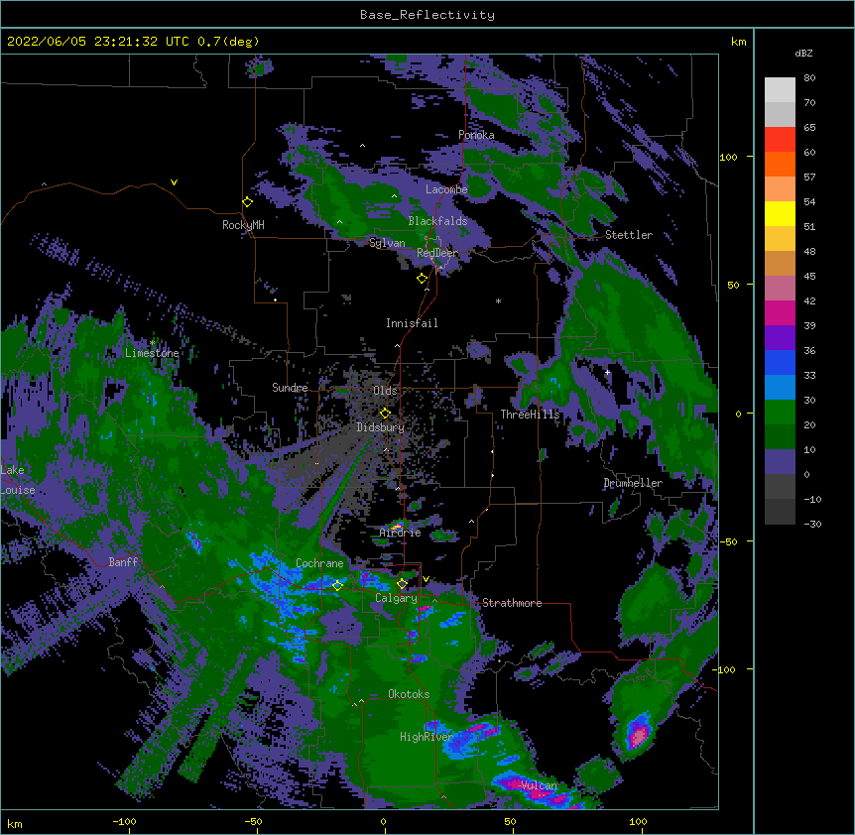This screenshot has width=855, height=835.
Task: Click the HighRiver town label
Action: click(427, 737)
